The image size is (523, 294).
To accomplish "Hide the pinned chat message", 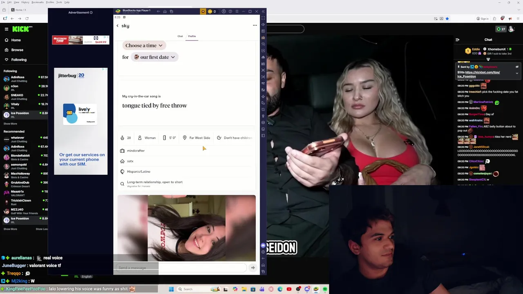I will click(x=517, y=67).
